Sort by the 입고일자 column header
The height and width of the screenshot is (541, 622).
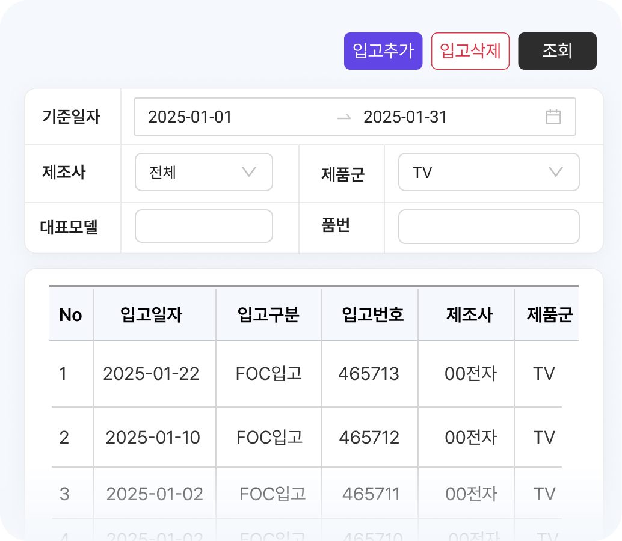pos(152,314)
